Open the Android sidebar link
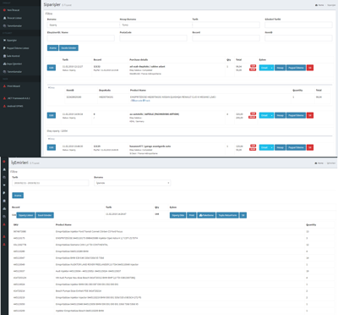The width and height of the screenshot is (338, 315). [14, 106]
